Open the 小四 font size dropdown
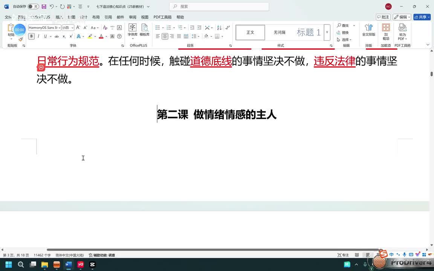Viewport: 434px width, 271px height. pos(72,27)
